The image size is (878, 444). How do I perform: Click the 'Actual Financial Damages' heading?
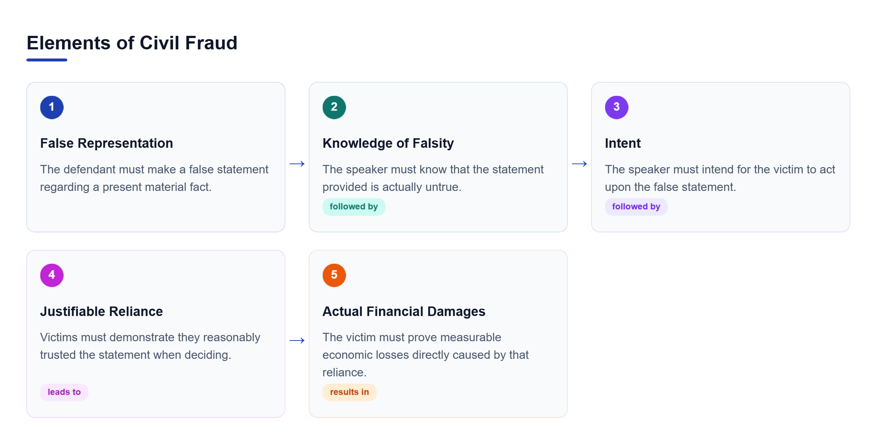click(x=404, y=311)
